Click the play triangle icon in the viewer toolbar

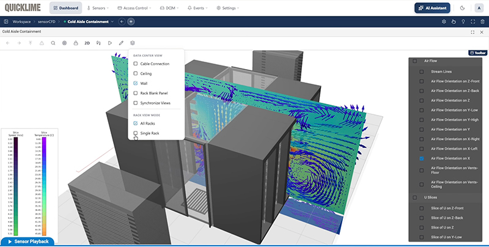(x=110, y=43)
